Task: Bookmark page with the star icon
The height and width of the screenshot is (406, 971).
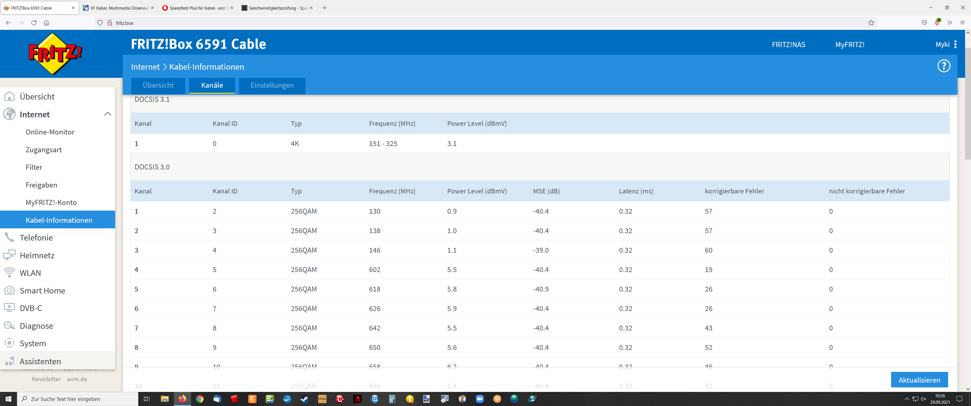Action: tap(871, 23)
